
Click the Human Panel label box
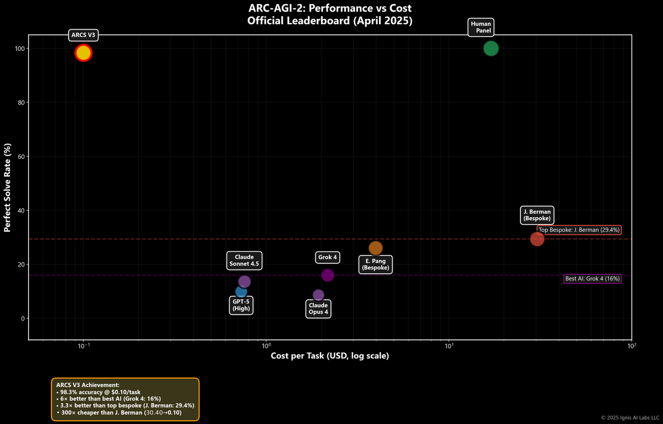pyautogui.click(x=480, y=28)
